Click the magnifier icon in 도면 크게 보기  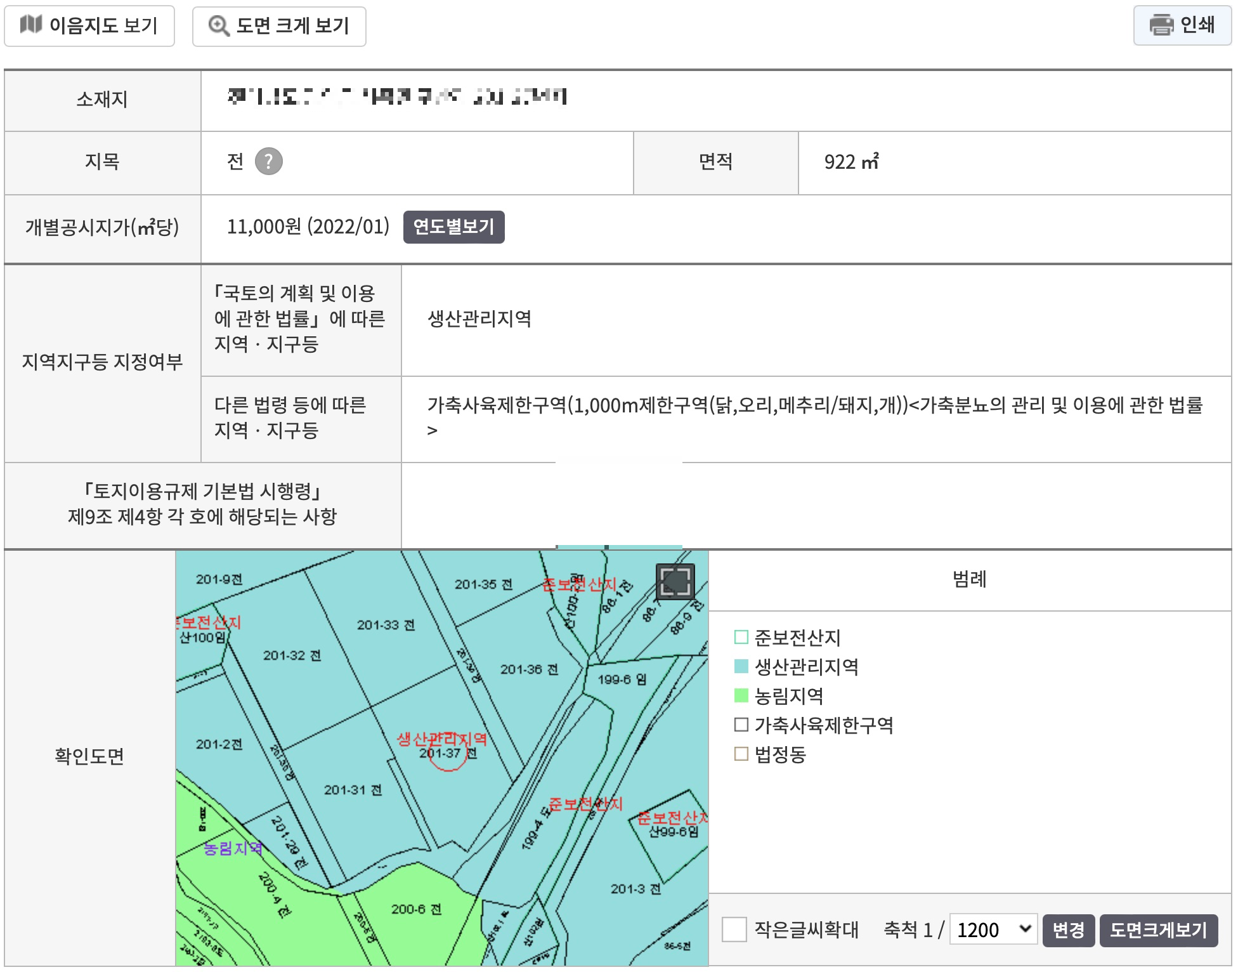click(219, 26)
